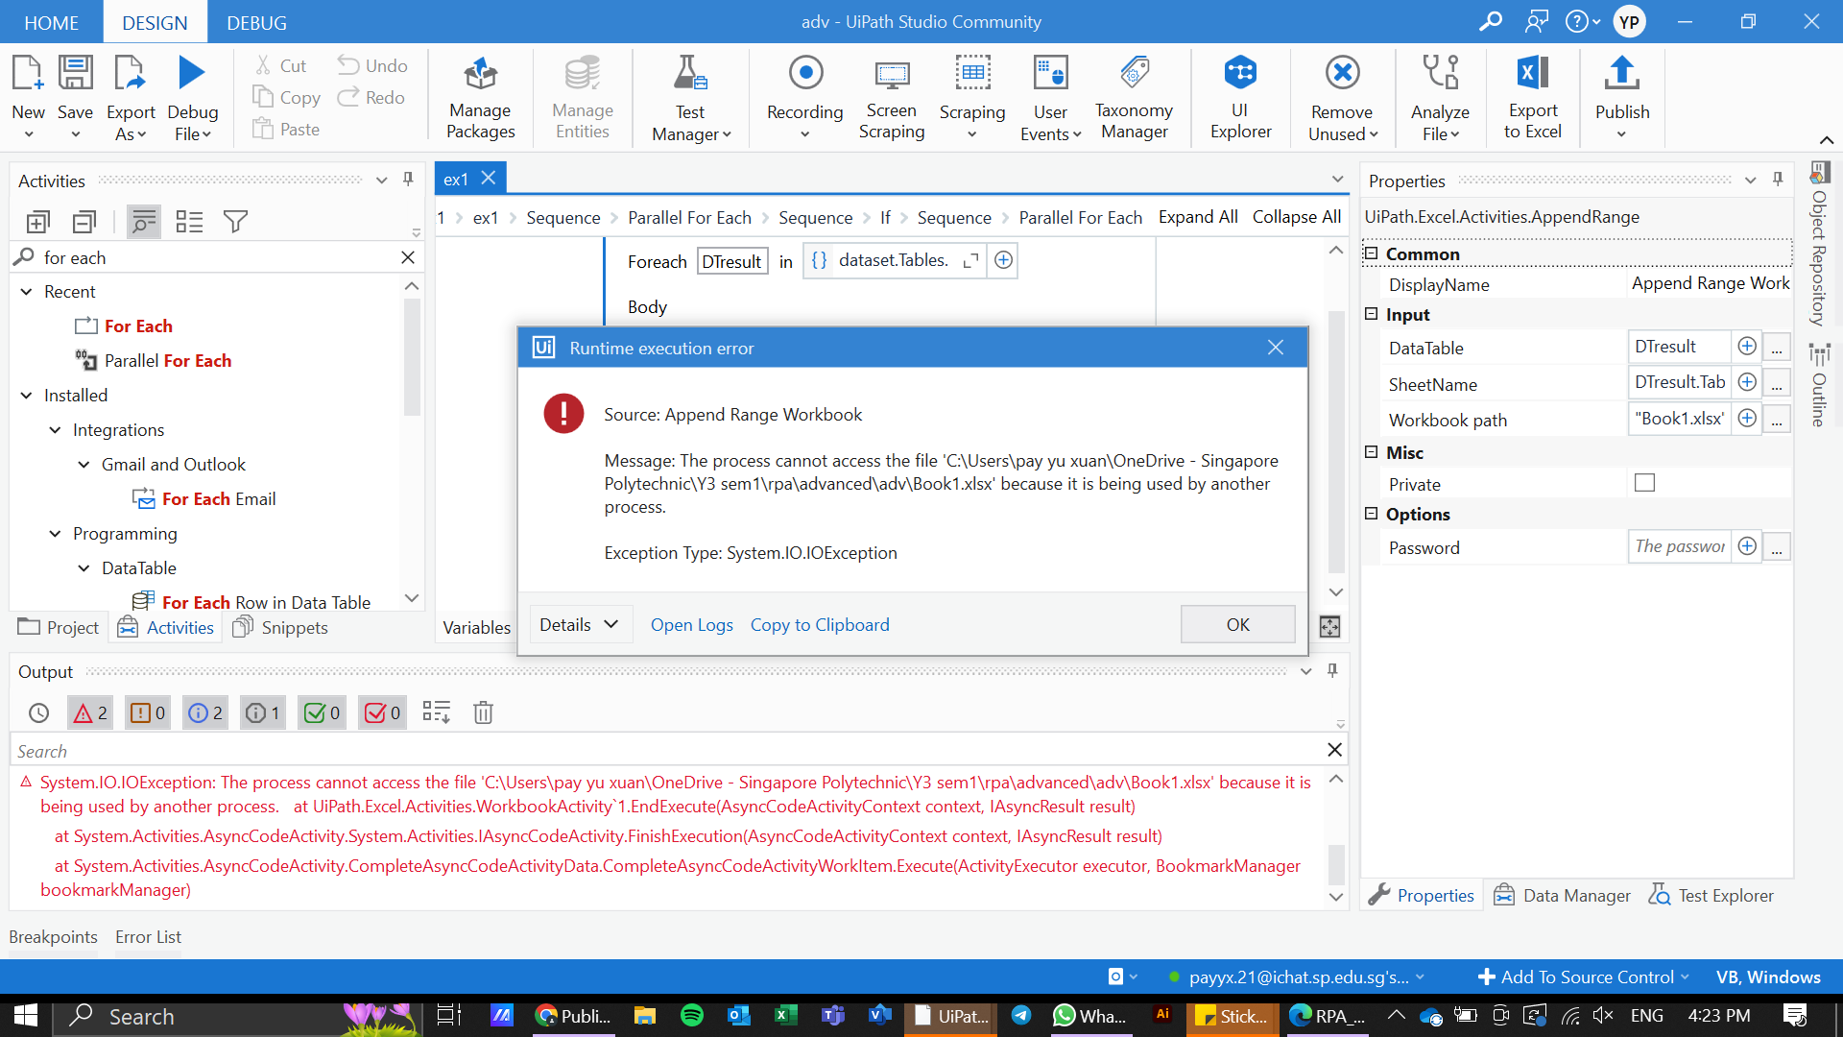This screenshot has height=1037, width=1843.
Task: Click the User Events icon
Action: click(1050, 73)
